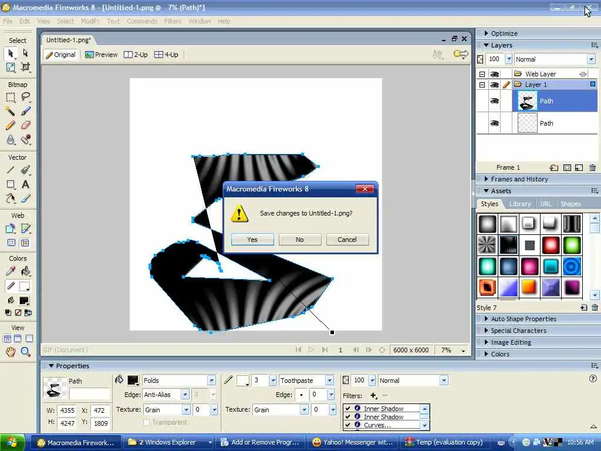Select the Pencil tool
601x451 pixels.
[x=11, y=125]
